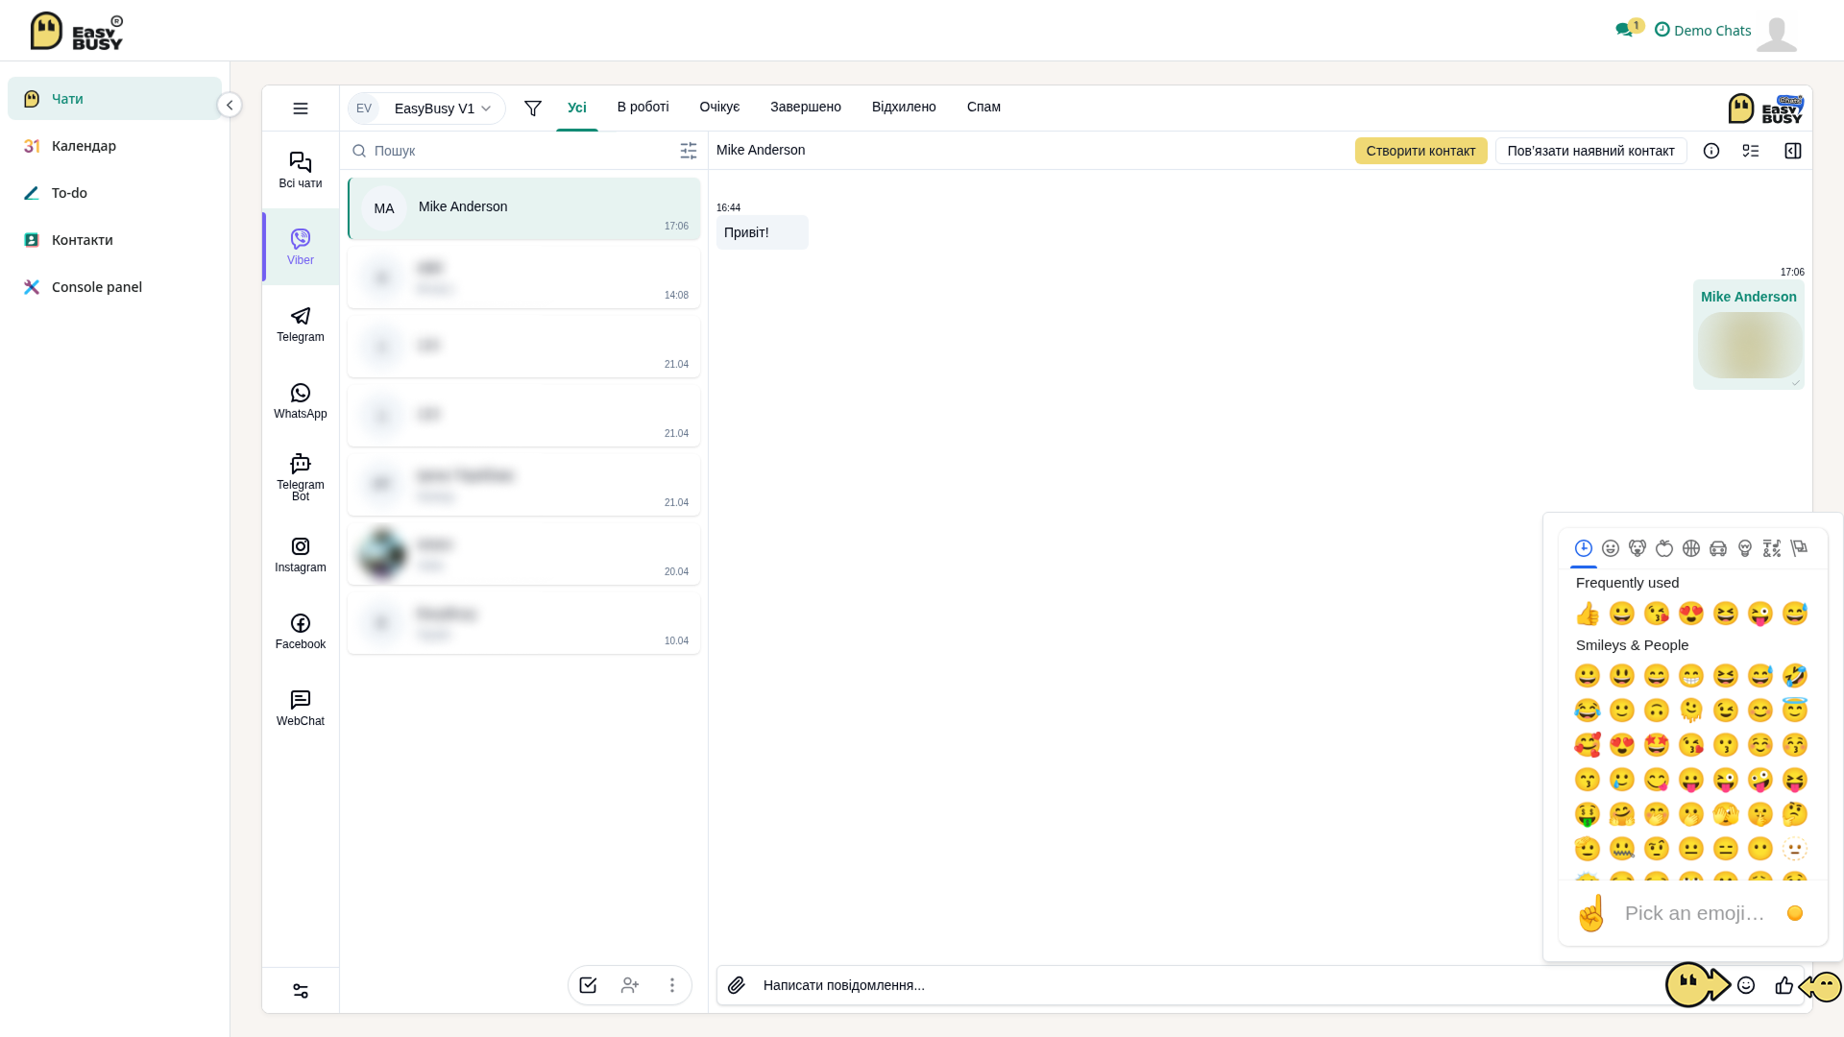The image size is (1844, 1037).
Task: Click the add contact person icon
Action: (x=630, y=985)
